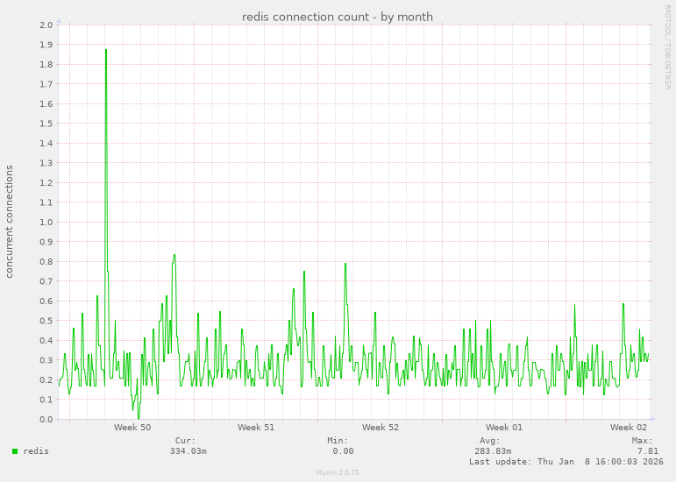
Task: Click the current value '334.03m'
Action: [188, 451]
